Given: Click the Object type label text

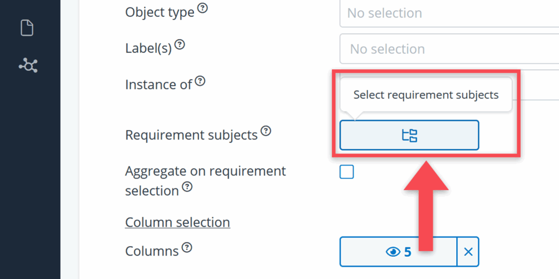Looking at the screenshot, I should coord(159,12).
